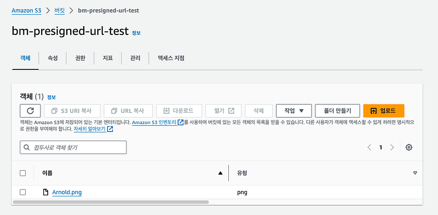
Task: Switch to the 권한 tab
Action: tap(80, 58)
